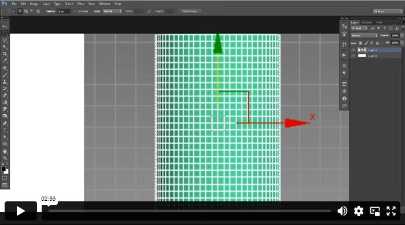Click Subtract from selection mode icon
Screen dimensions: 405x225
(x=32, y=12)
